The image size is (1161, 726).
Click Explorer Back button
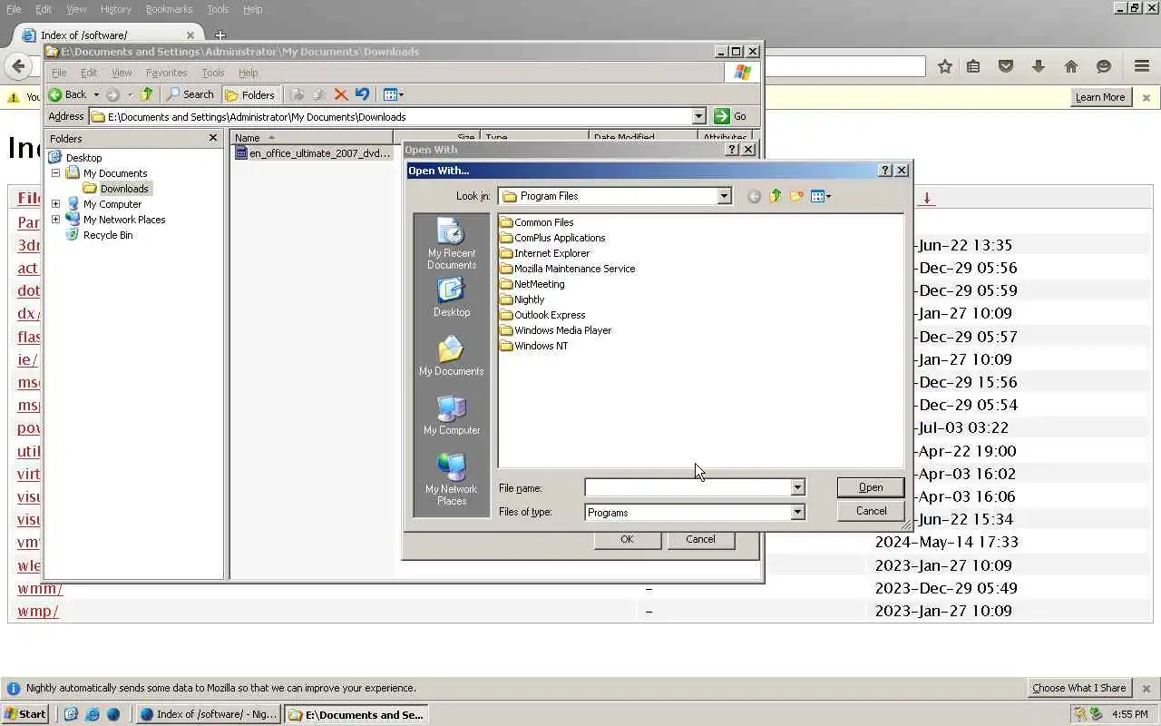coord(67,94)
